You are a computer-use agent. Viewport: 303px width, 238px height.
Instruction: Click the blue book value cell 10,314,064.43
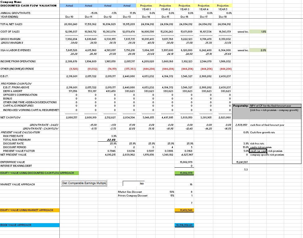[184, 225]
